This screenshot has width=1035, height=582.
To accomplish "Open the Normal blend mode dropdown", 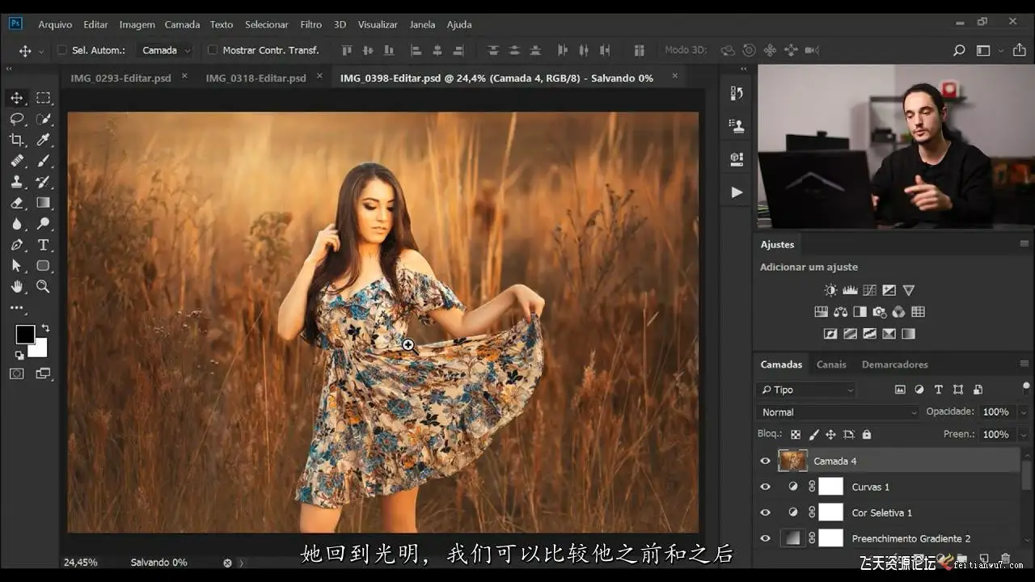I will 838,412.
